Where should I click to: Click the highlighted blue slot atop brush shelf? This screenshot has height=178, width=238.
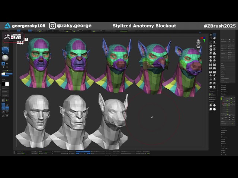[214, 35]
